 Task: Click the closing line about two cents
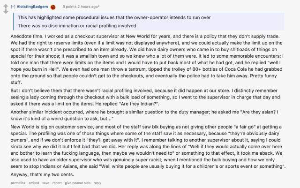pos(42,174)
